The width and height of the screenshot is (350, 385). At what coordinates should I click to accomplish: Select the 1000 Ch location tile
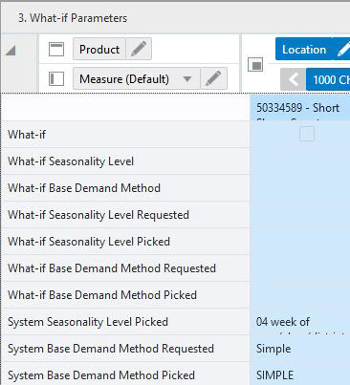328,79
